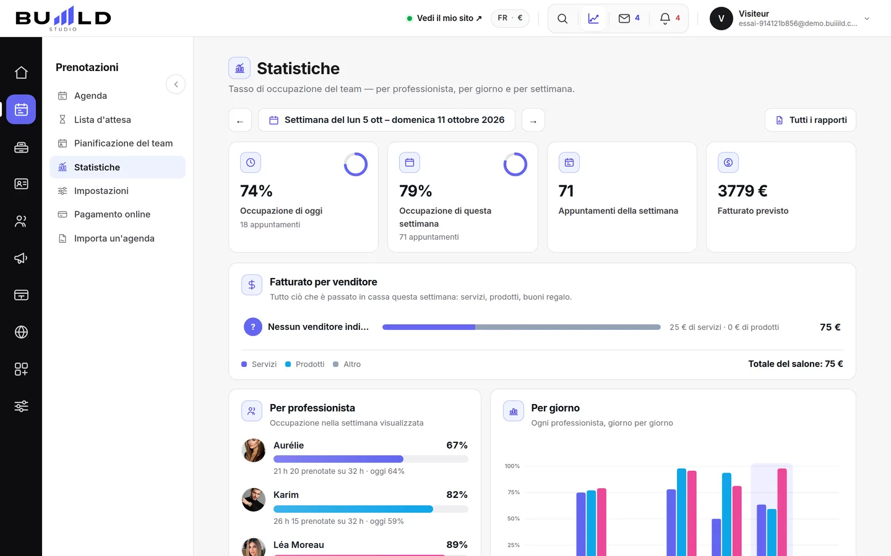This screenshot has height=556, width=891.
Task: Open Pianificazione del team menu item
Action: point(118,143)
